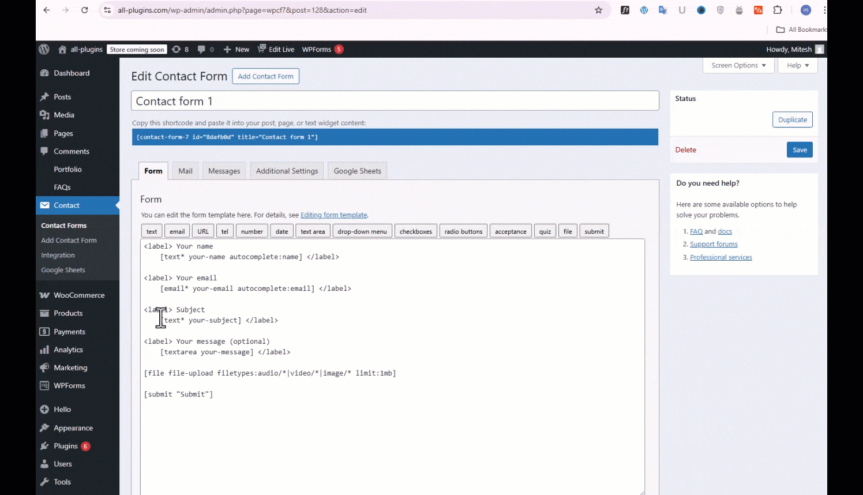Open the Additional Settings tab

coord(287,171)
